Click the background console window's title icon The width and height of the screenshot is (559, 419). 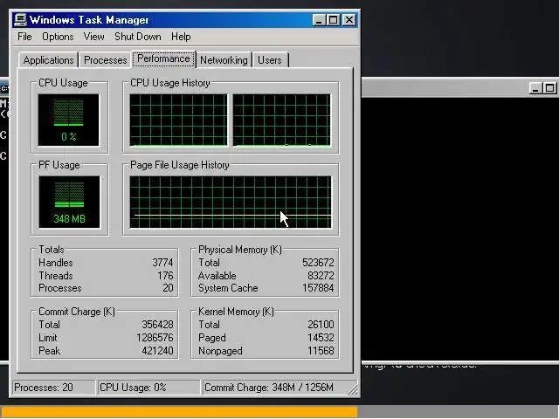(x=3, y=88)
